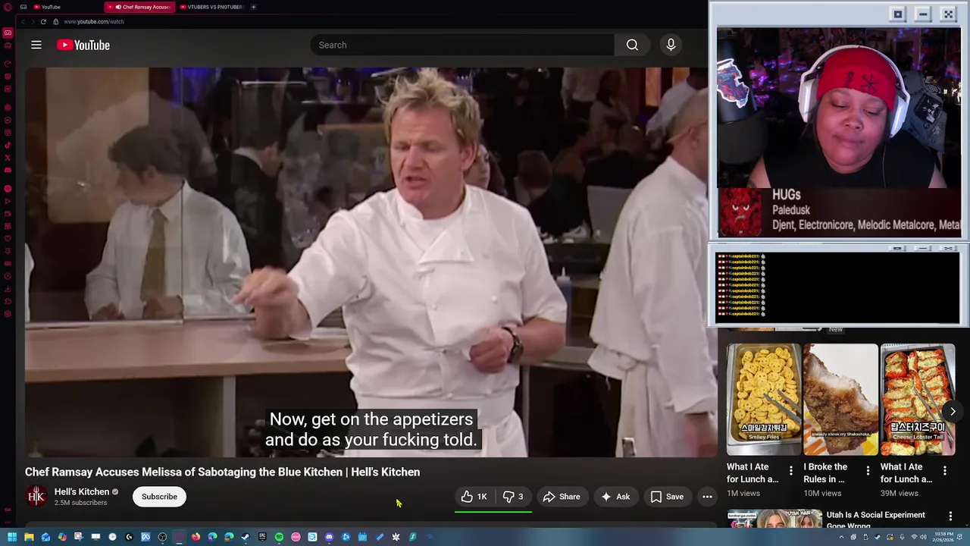The image size is (970, 546).
Task: Open Hell's Kitchen channel name link
Action: tap(82, 491)
